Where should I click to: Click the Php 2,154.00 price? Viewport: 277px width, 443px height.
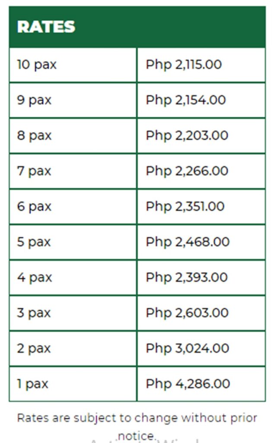(185, 100)
